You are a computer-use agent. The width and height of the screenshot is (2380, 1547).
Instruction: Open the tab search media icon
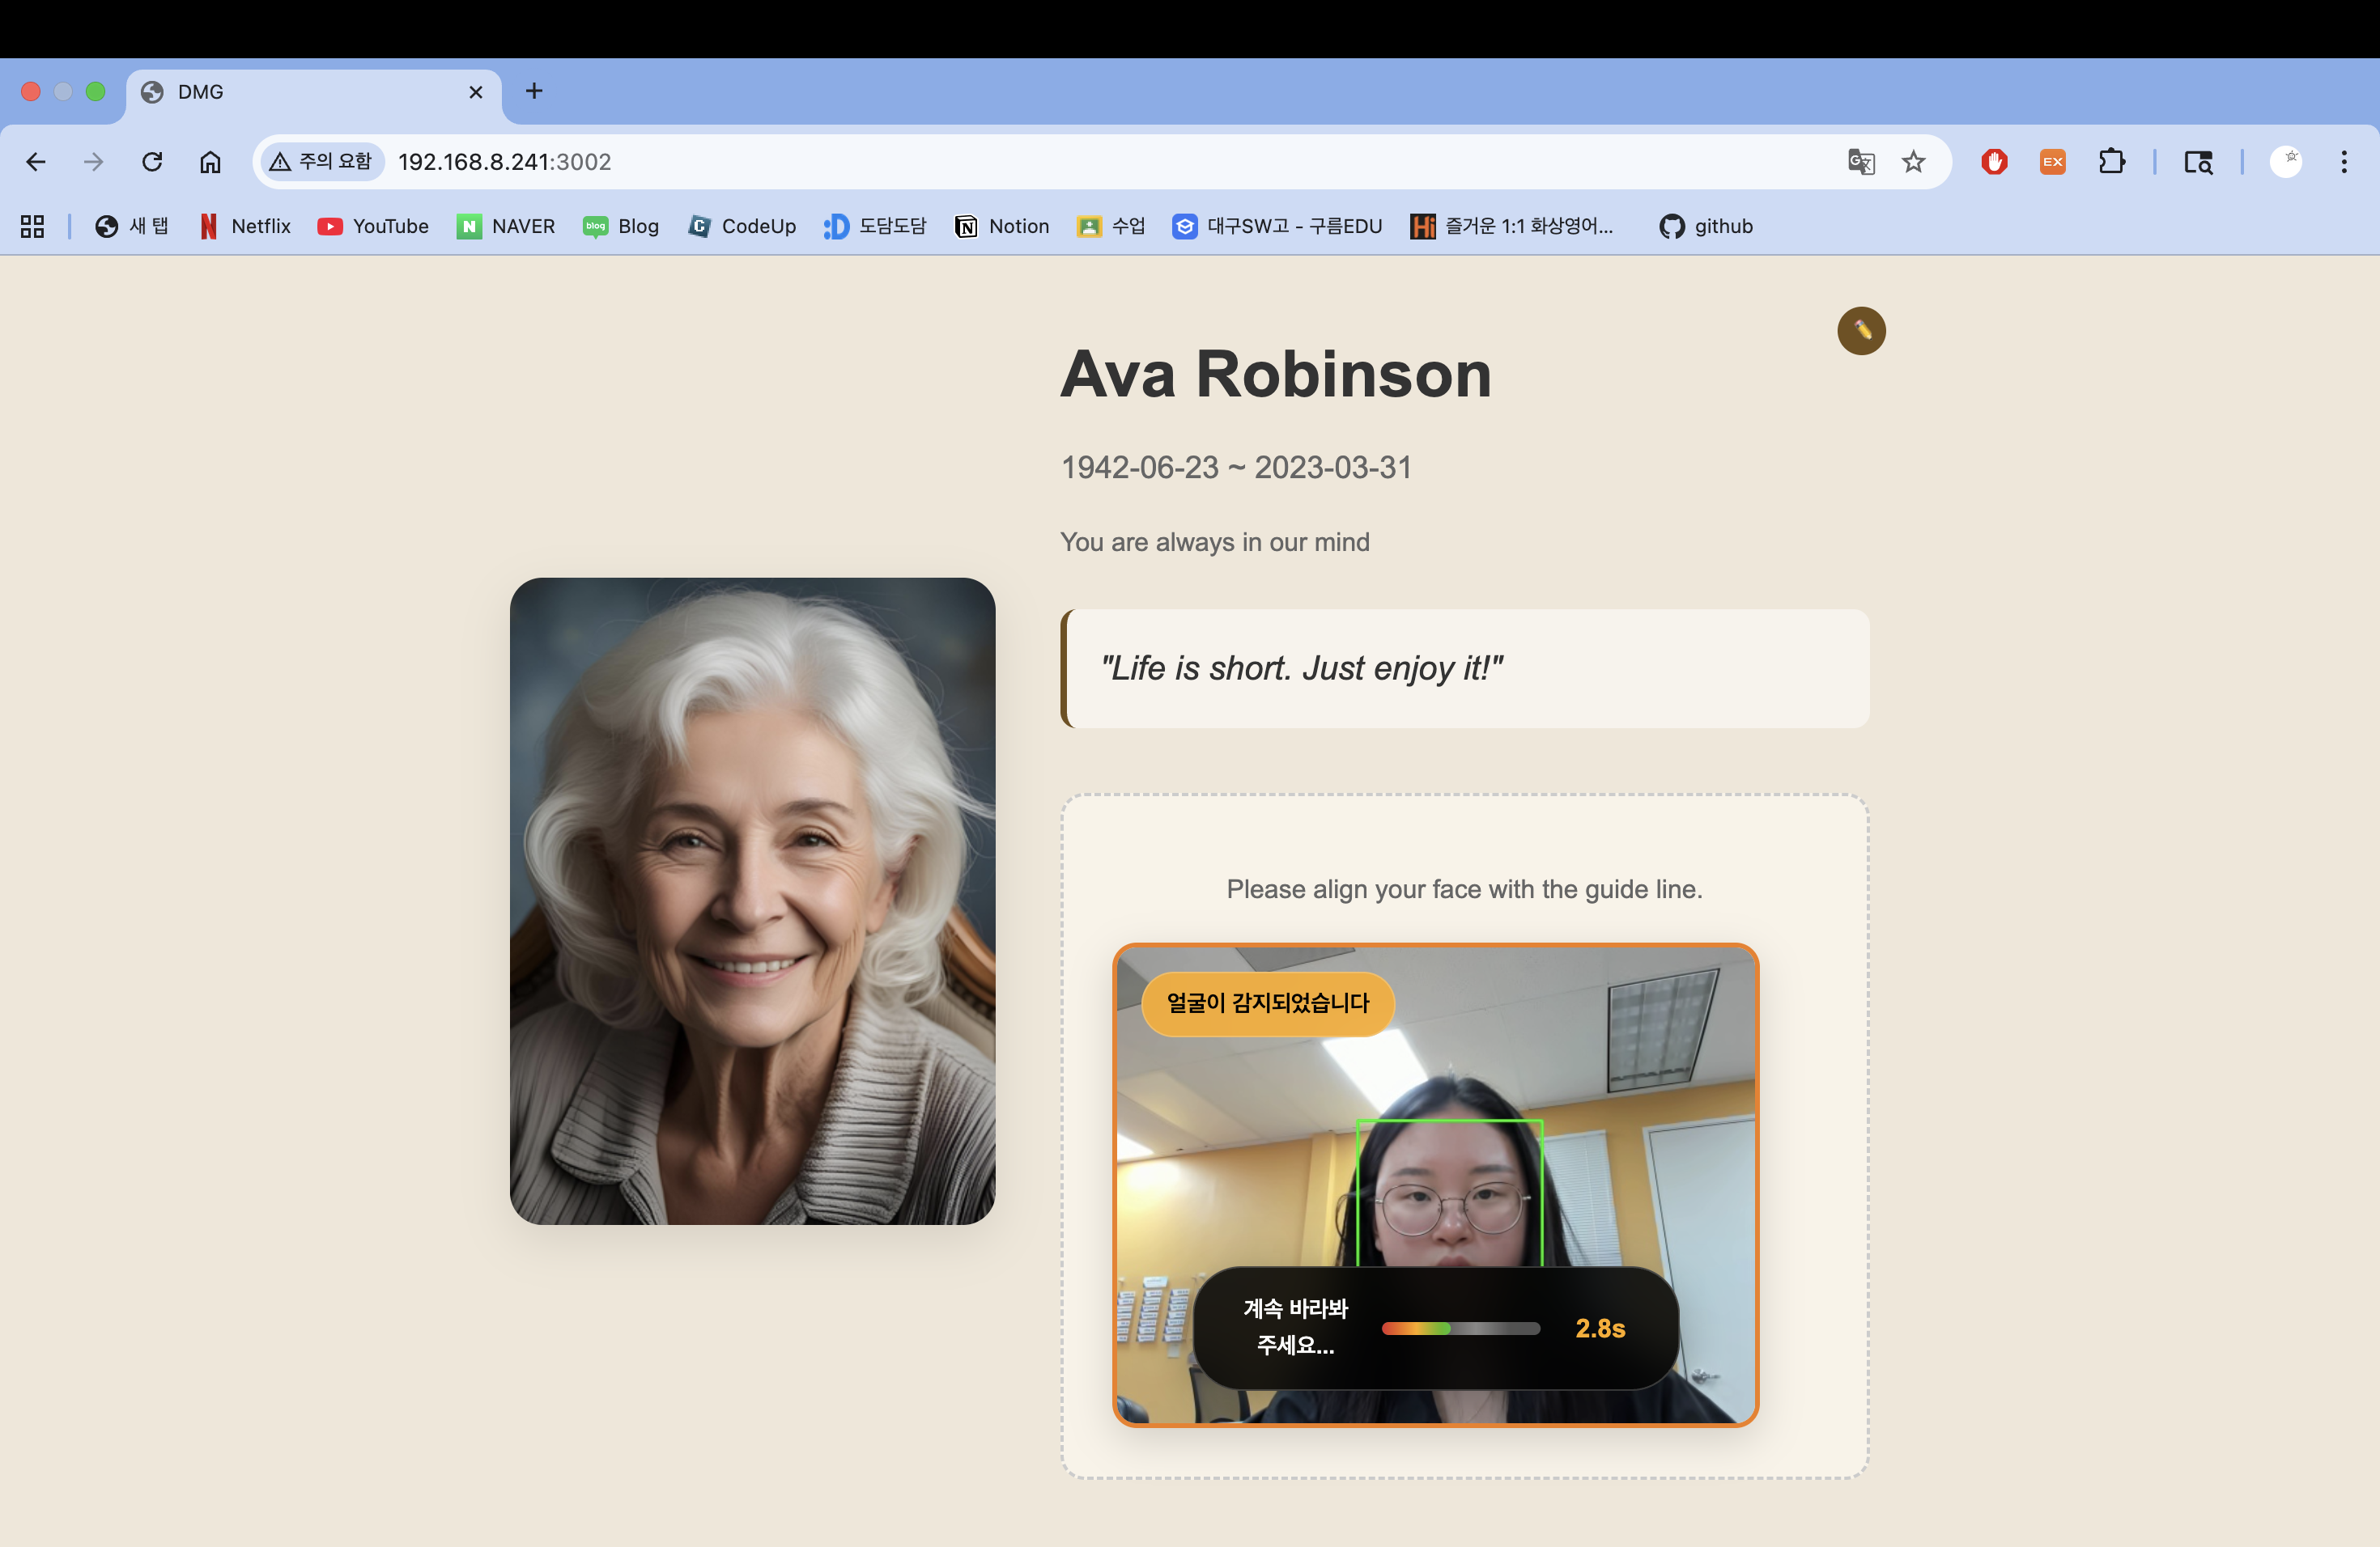pos(2198,162)
